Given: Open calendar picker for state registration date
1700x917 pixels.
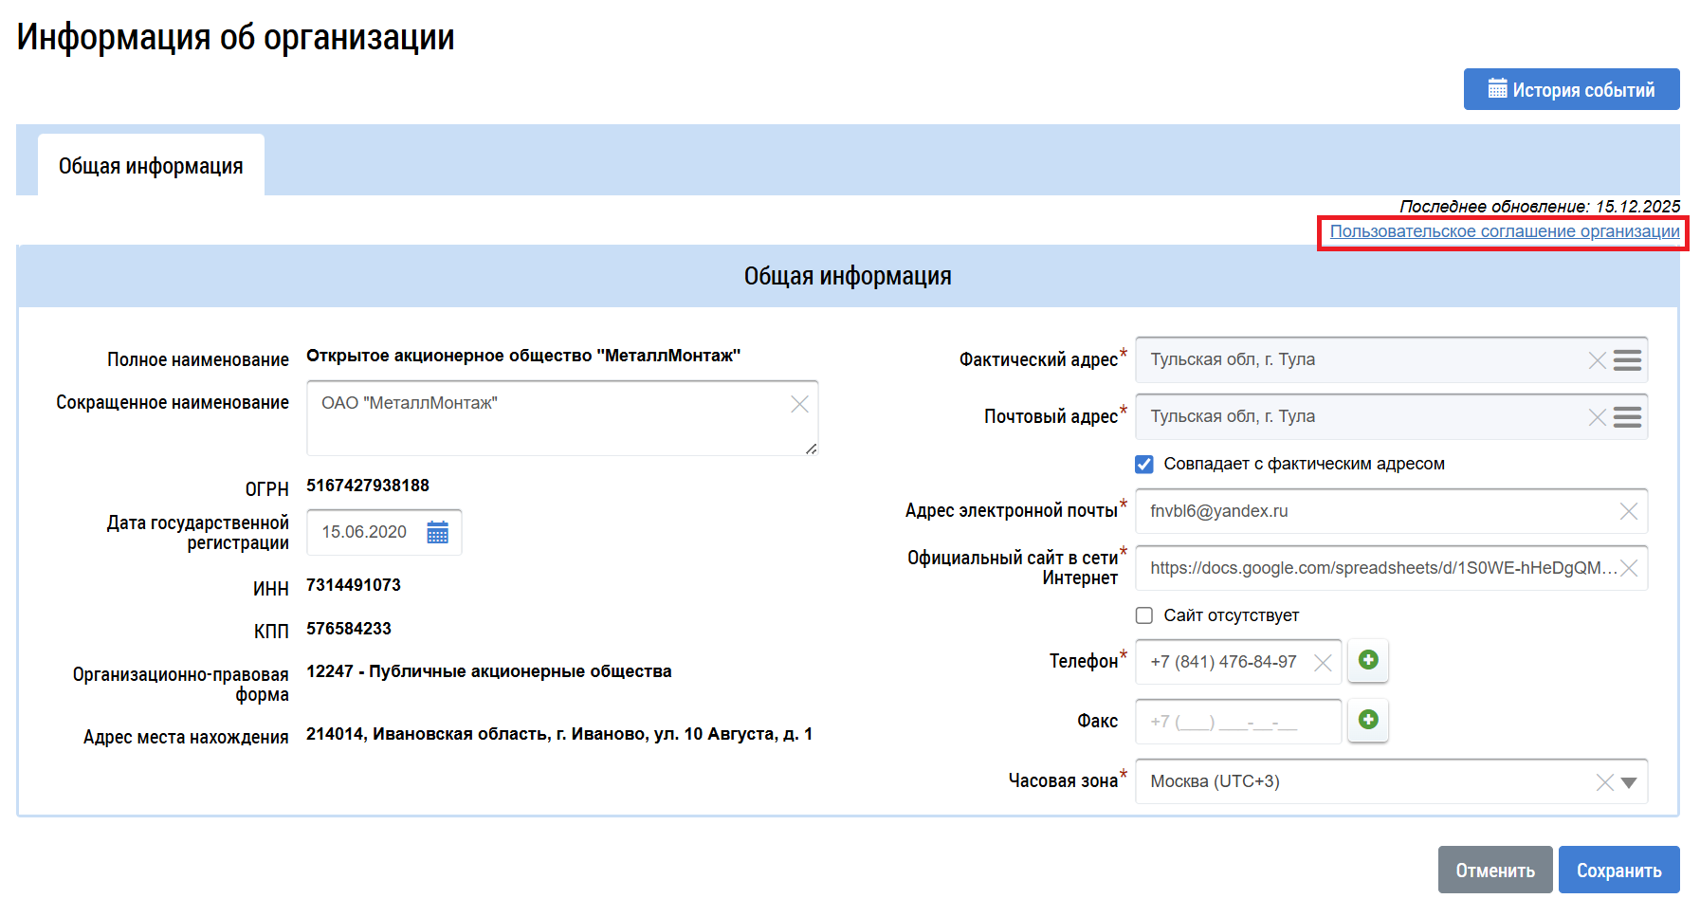Looking at the screenshot, I should [437, 532].
